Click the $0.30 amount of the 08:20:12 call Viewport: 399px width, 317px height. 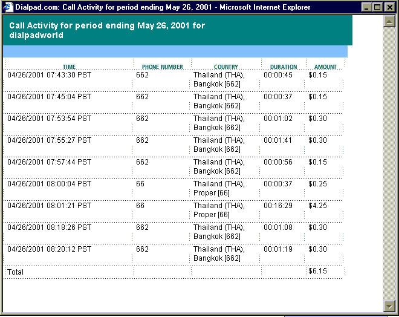point(317,249)
